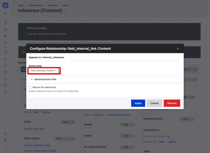Open the Announcements megaphone icon
Screen dimensions: 210x153
pos(5,92)
